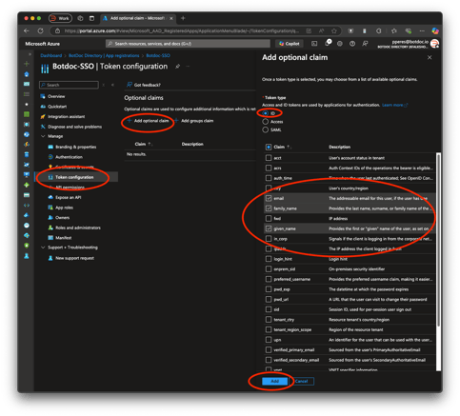Expand the left Azure rail chevron
The image size is (460, 416).
[x=30, y=54]
